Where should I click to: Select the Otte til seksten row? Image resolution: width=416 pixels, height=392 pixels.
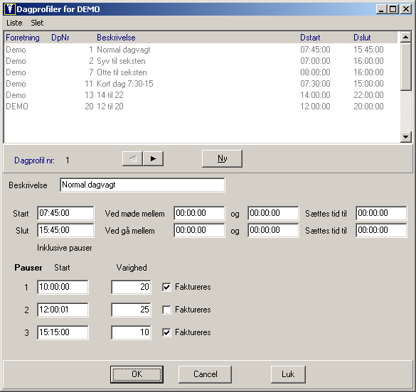[201, 72]
